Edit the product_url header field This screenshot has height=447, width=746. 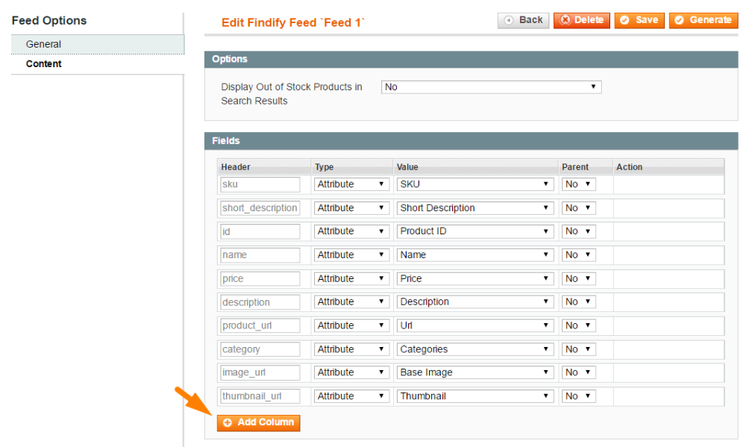click(260, 325)
